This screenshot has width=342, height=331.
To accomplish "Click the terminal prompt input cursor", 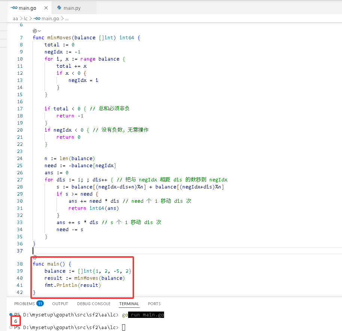I will [124, 327].
